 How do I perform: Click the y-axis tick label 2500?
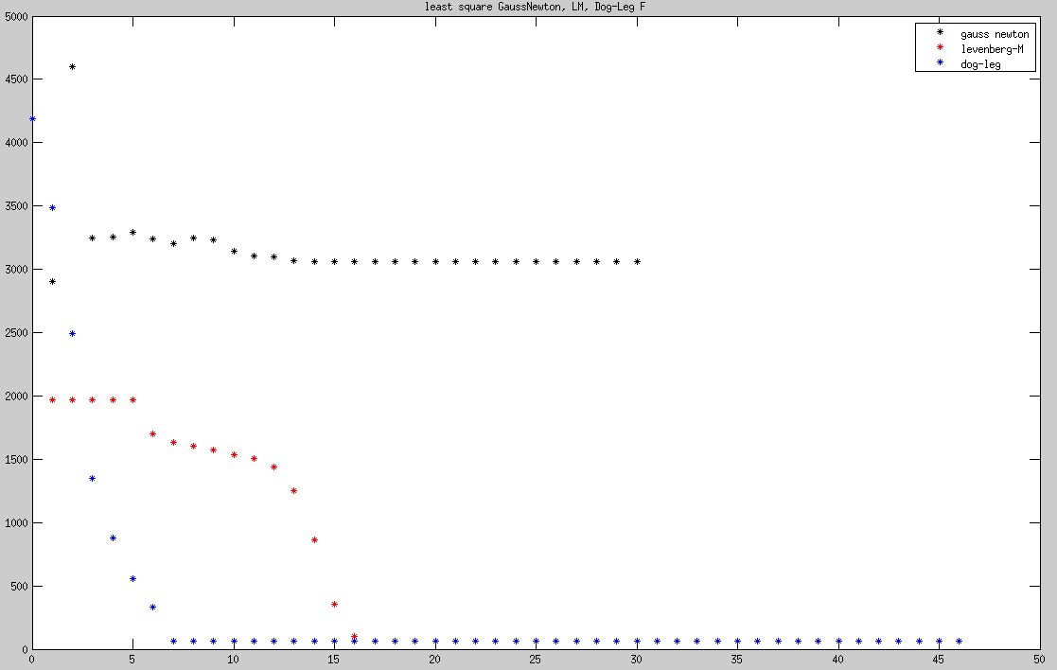click(x=16, y=333)
